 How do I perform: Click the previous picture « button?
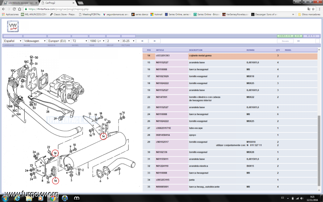[x=142, y=41]
